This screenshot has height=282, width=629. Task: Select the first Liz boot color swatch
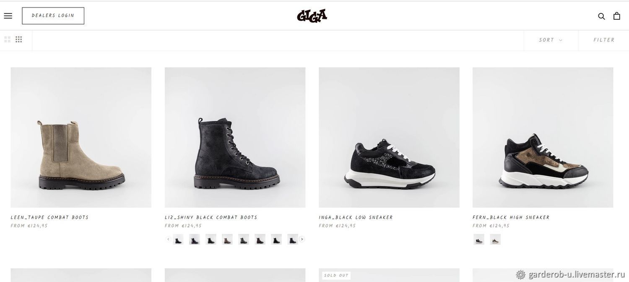point(178,239)
